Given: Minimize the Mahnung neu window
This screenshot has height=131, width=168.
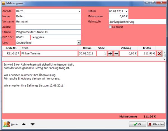Looking at the screenshot, I should (148, 3).
